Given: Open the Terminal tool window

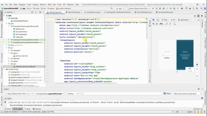Looking at the screenshot, I should coord(37,109).
